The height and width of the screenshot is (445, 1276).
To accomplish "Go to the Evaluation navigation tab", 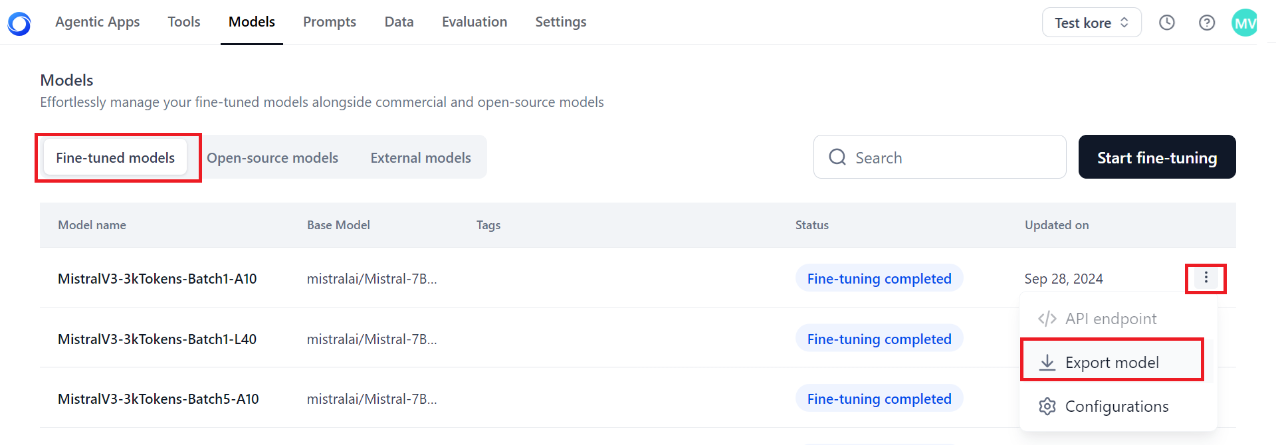I will pos(475,22).
